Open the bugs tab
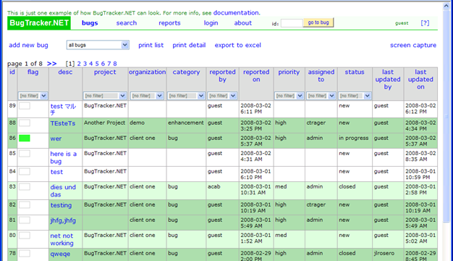453x261 pixels. (90, 23)
